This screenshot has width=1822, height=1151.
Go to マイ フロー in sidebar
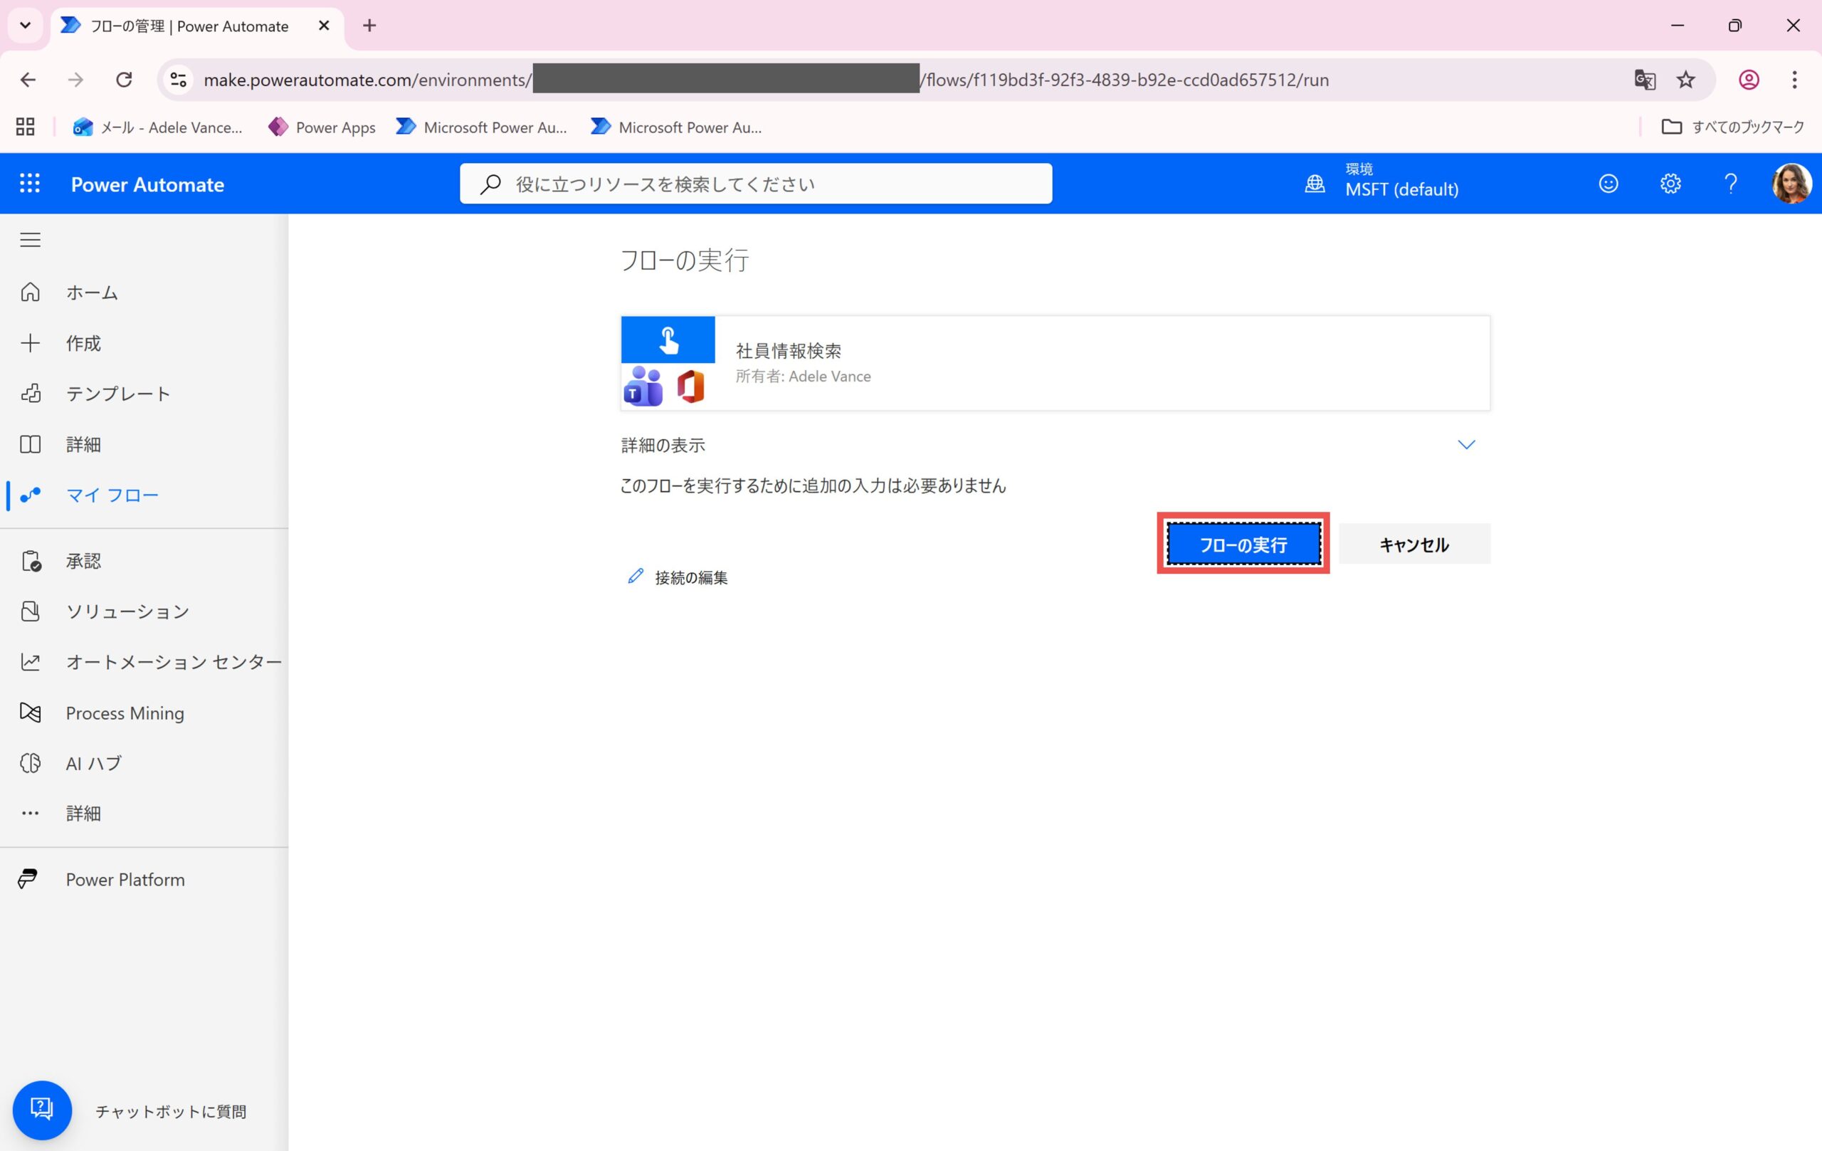click(112, 495)
